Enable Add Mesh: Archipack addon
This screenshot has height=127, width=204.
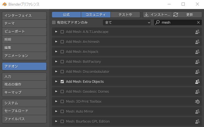click(x=62, y=52)
